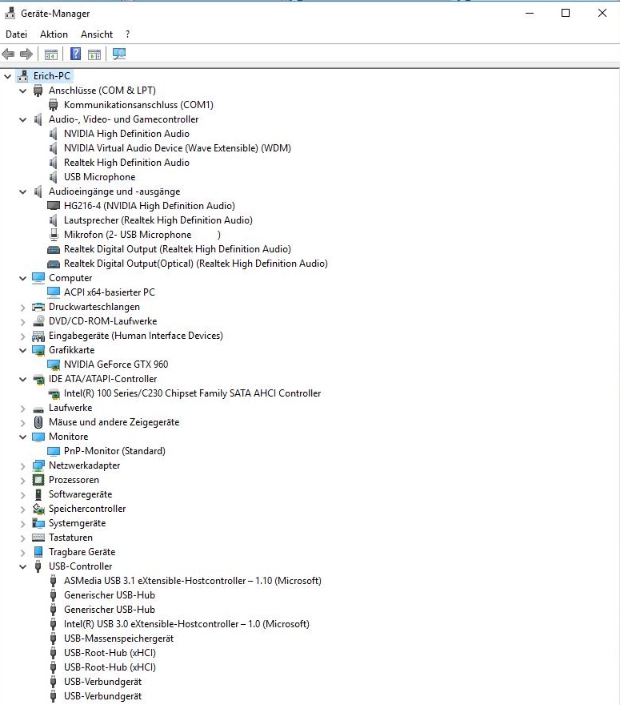Click the Laufwerke drive icon
The height and width of the screenshot is (705, 620).
(x=38, y=409)
